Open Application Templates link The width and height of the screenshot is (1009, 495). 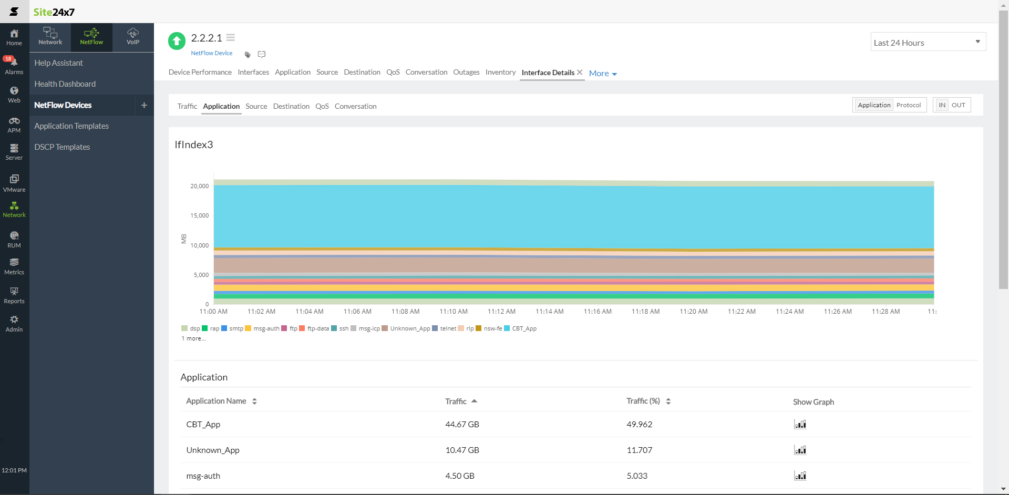pos(71,126)
